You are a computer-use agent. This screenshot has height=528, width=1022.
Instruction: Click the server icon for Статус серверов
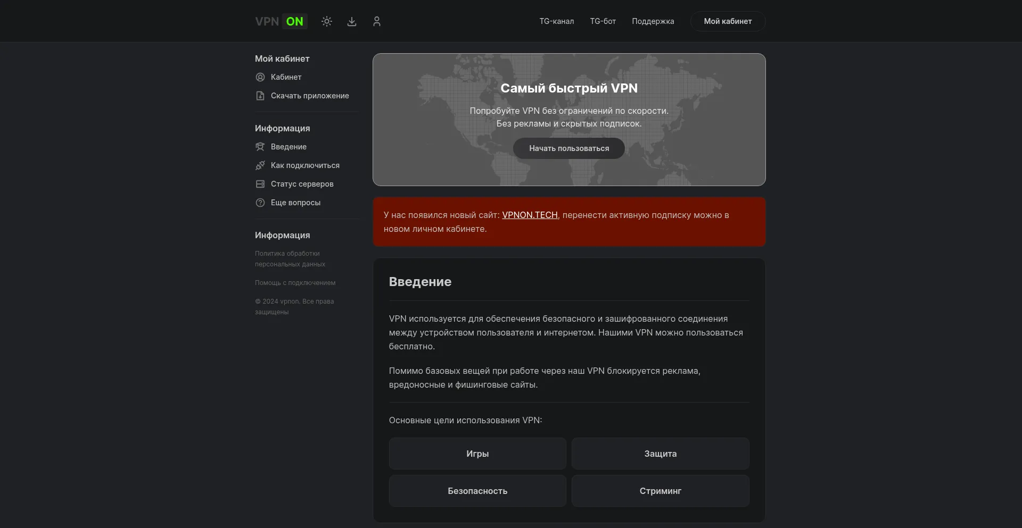pyautogui.click(x=260, y=184)
